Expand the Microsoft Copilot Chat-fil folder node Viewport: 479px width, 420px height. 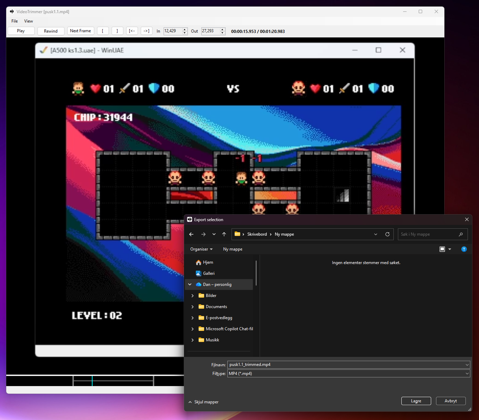[193, 329]
